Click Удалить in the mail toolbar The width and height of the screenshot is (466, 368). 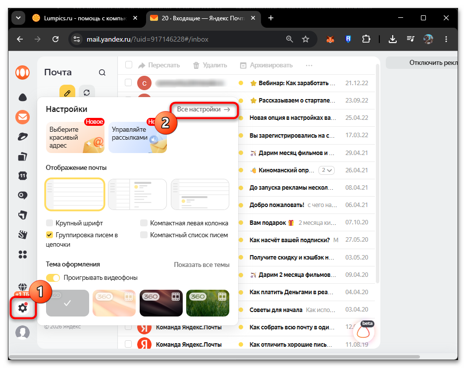[210, 65]
